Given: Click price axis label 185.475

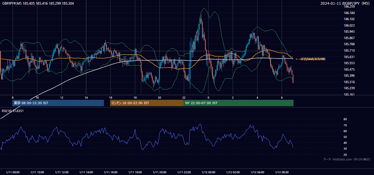Looking at the screenshot, I should (349, 69).
